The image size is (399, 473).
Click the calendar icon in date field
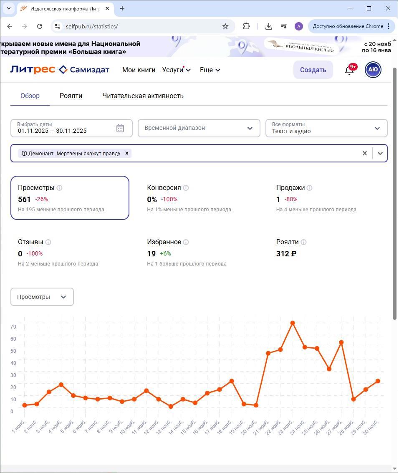(120, 128)
